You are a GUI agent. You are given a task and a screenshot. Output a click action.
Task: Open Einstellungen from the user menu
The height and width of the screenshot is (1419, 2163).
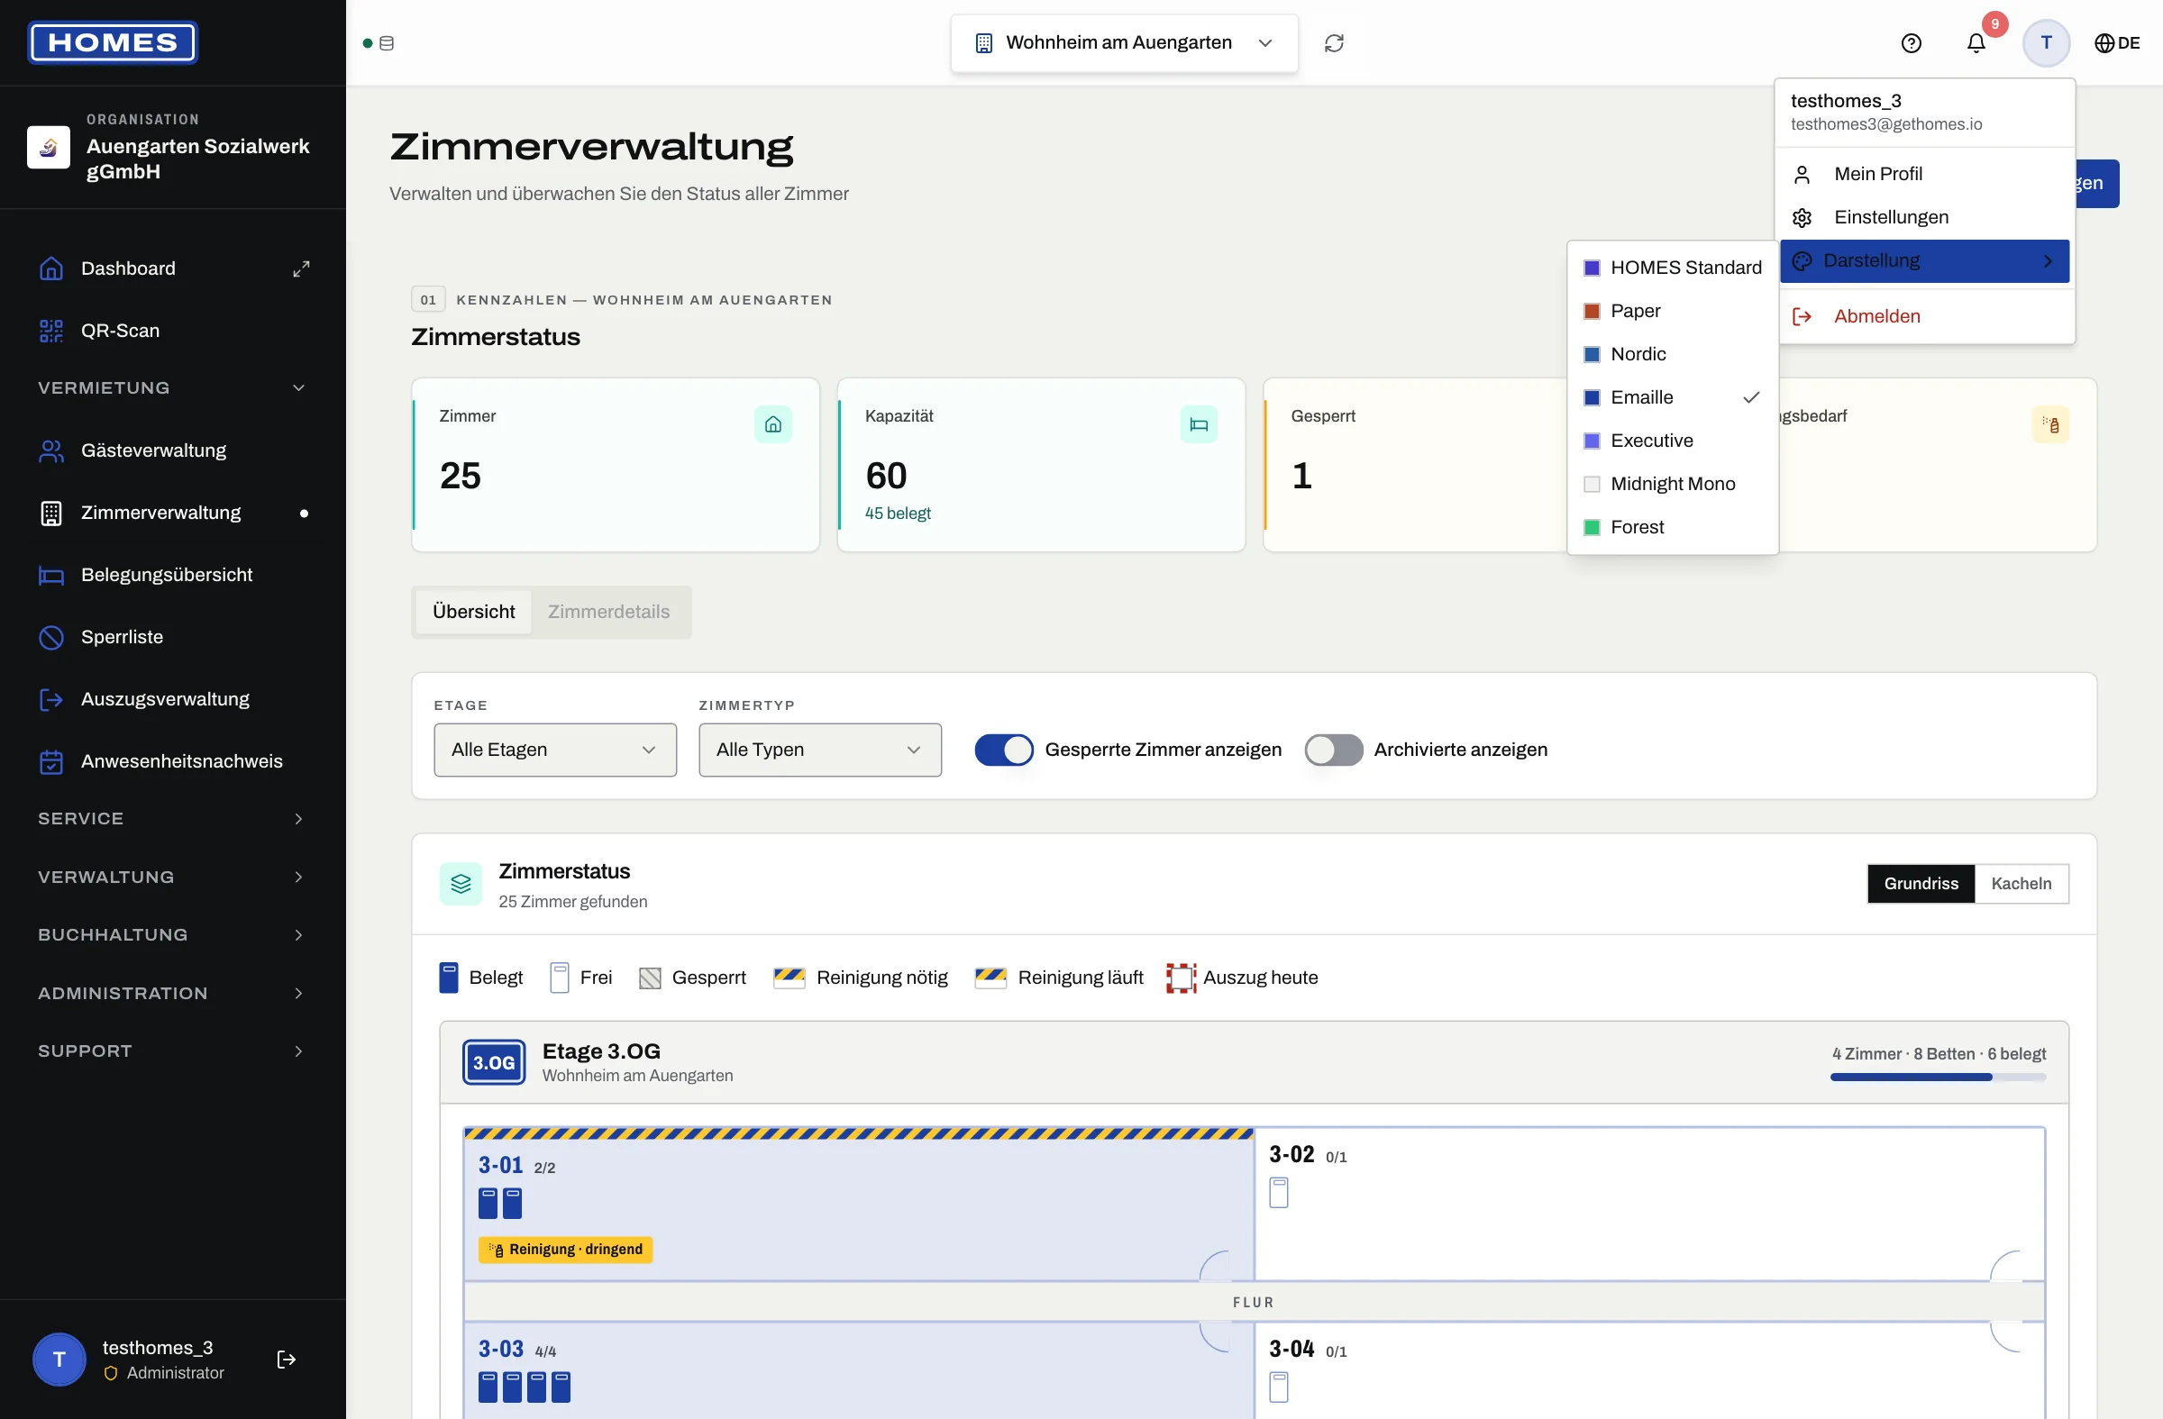pyautogui.click(x=1924, y=217)
